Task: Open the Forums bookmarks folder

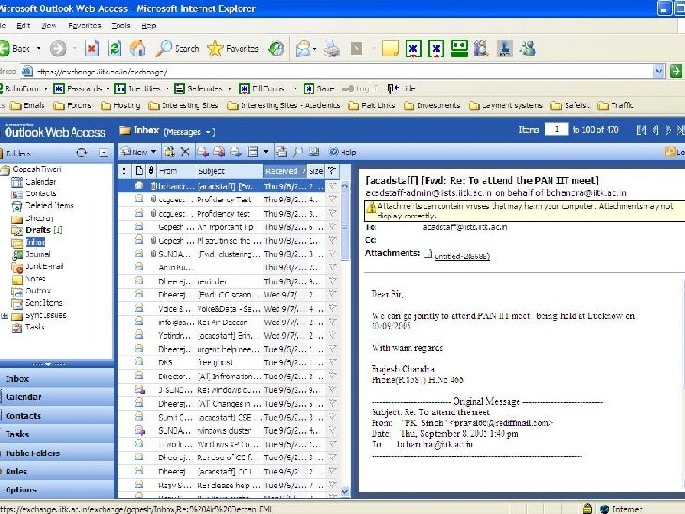Action: click(x=72, y=105)
